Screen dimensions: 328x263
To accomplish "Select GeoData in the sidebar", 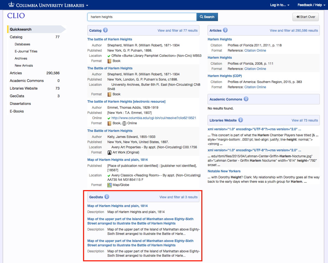I will click(x=17, y=96).
